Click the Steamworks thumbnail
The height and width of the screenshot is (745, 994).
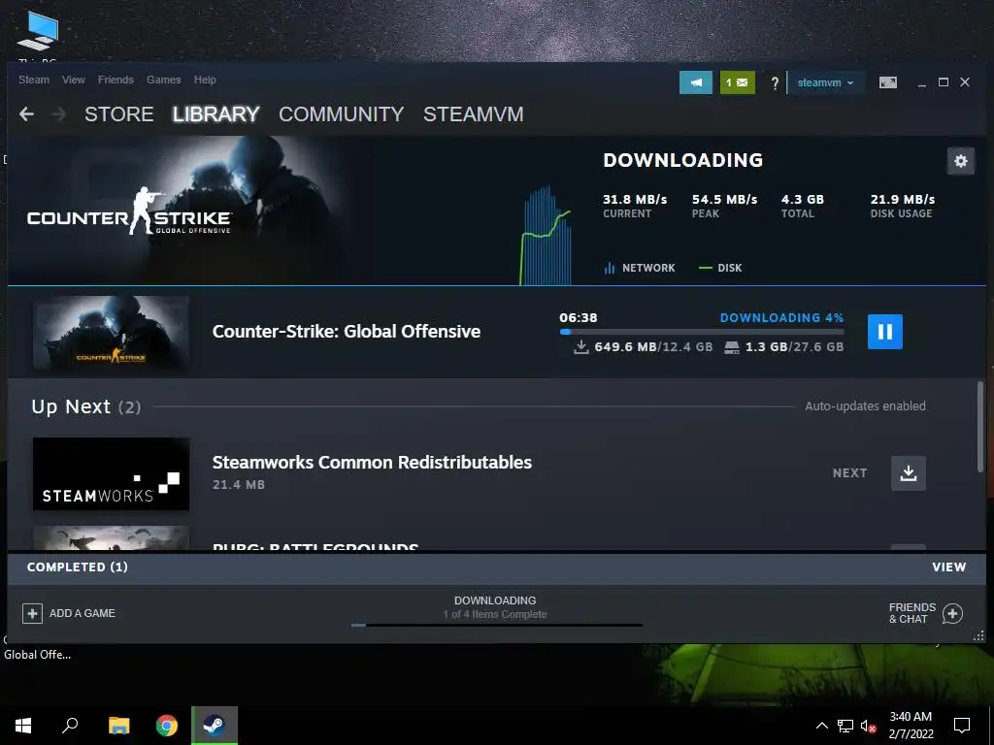pyautogui.click(x=111, y=473)
